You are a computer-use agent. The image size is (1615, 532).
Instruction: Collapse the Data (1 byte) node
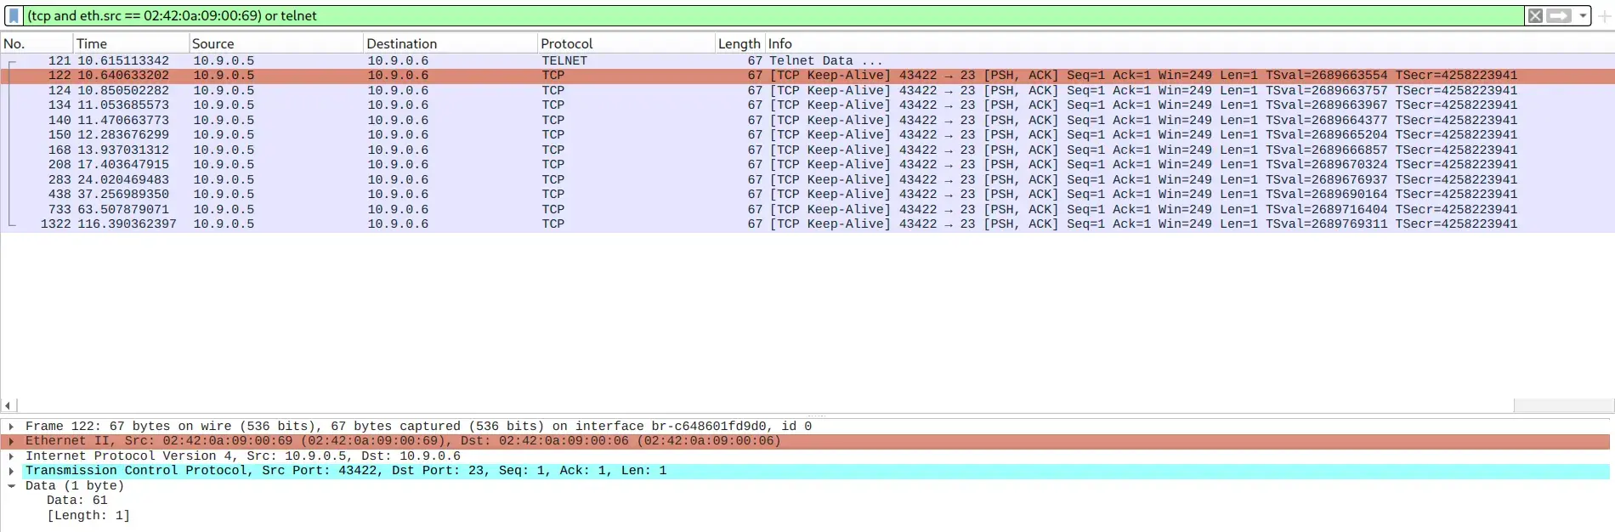[11, 486]
